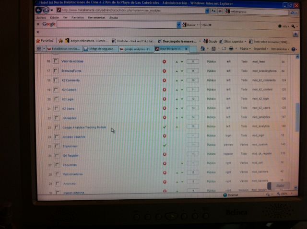Check the K2 Users row checkbox
This screenshot has height=229, width=307.
[x=57, y=109]
